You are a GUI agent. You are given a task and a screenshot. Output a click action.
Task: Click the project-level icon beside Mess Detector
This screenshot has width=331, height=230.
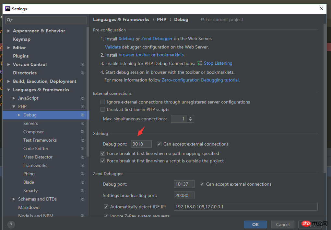[x=83, y=157]
